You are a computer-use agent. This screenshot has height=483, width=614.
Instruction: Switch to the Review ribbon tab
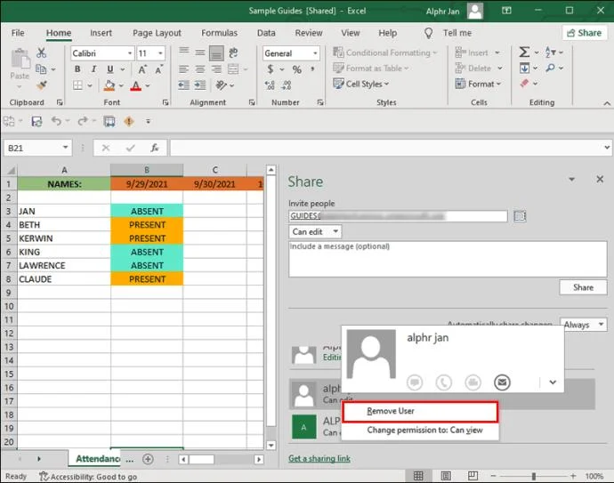point(309,33)
